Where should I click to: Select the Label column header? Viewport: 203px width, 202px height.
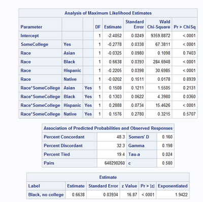[x=34, y=186]
